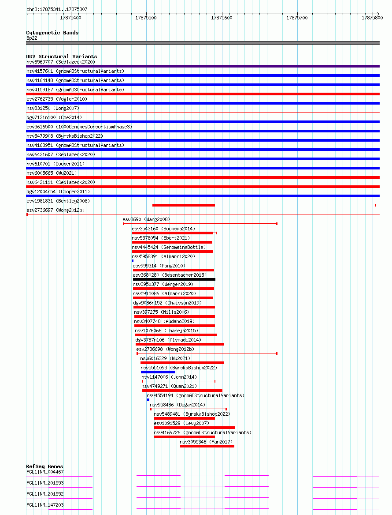
Task: Click the 8p22 cytogenetic band bar
Action: 203,43
